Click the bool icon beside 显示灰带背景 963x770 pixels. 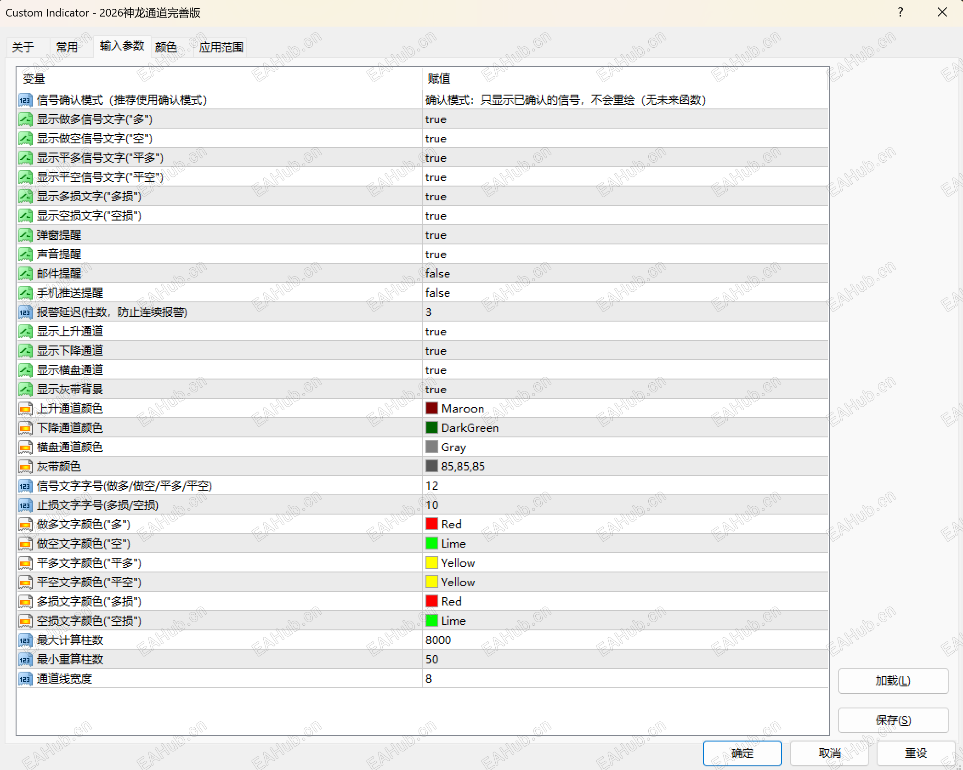pos(25,390)
